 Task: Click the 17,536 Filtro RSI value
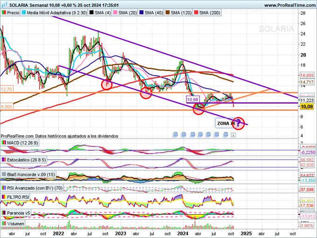[x=307, y=206]
